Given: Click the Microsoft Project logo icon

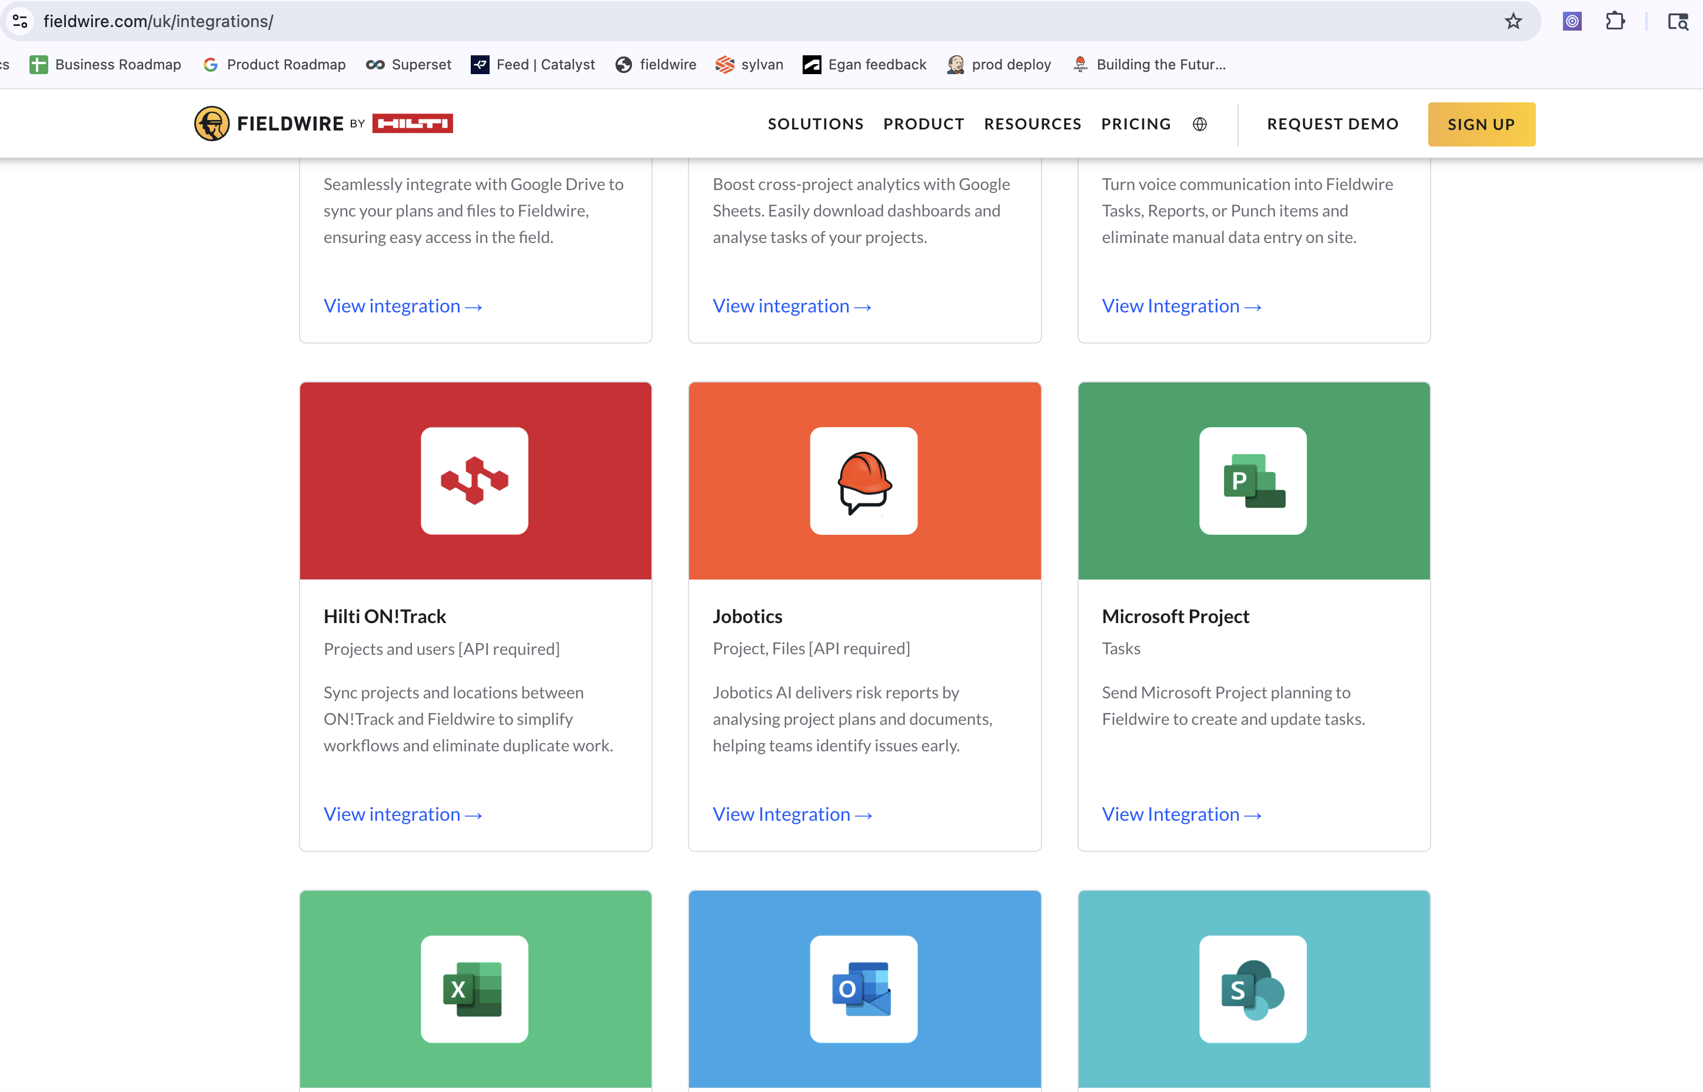Looking at the screenshot, I should coord(1253,481).
